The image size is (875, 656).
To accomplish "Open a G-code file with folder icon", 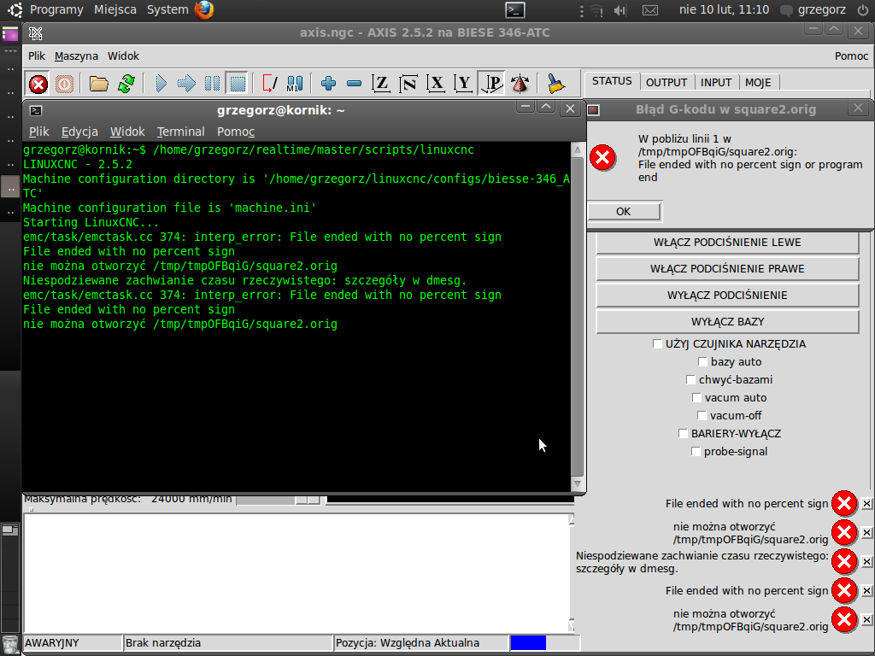I will pyautogui.click(x=99, y=85).
